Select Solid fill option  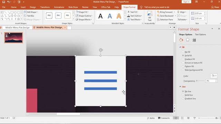pos(187,55)
